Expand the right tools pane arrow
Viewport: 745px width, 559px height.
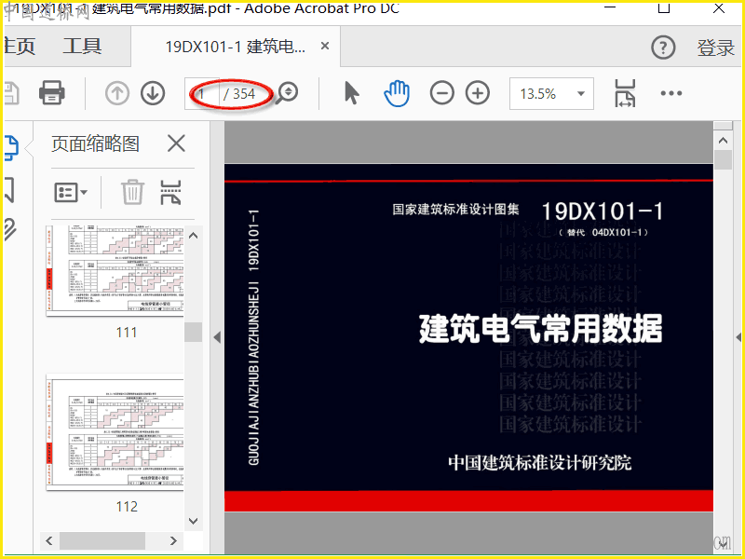738,337
